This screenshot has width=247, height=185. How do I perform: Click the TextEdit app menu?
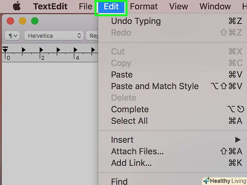point(50,6)
